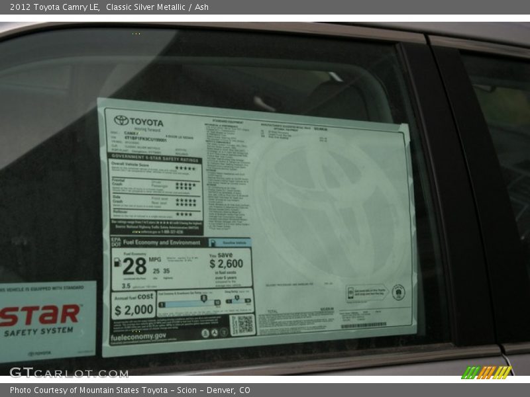The image size is (530, 397).
Task: Click the Fuel Economy and Environment header
Action: (x=162, y=243)
